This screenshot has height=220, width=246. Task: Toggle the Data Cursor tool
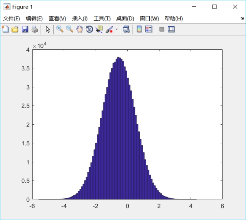pos(99,29)
